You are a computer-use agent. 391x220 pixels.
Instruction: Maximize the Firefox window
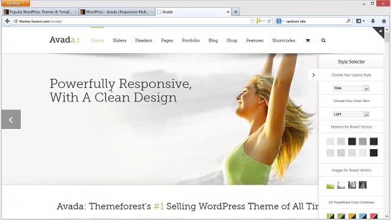(x=372, y=4)
